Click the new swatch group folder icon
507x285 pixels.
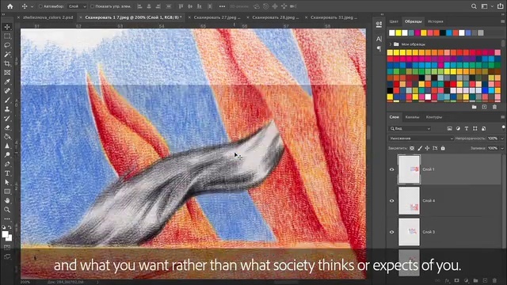pos(474,107)
